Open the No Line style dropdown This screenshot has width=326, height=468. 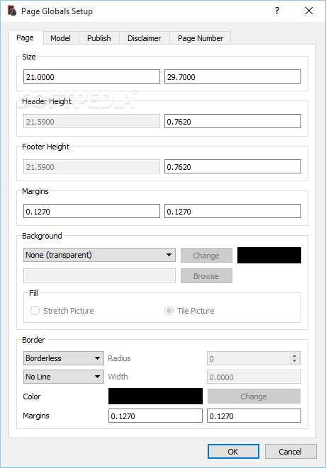click(x=64, y=377)
